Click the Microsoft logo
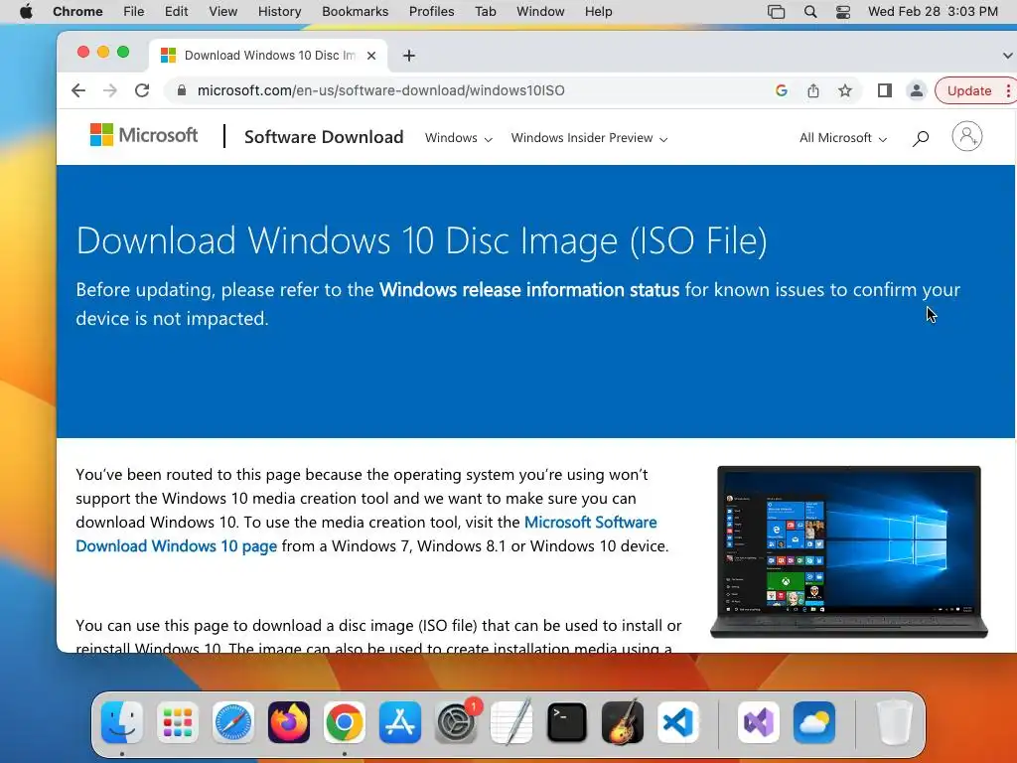Image resolution: width=1017 pixels, height=763 pixels. coord(143,135)
